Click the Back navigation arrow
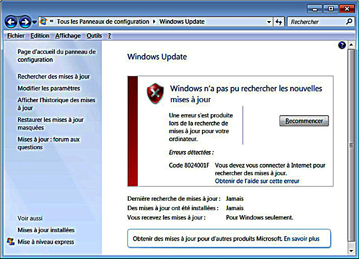Screen dimensions: 359x259 click(x=11, y=22)
